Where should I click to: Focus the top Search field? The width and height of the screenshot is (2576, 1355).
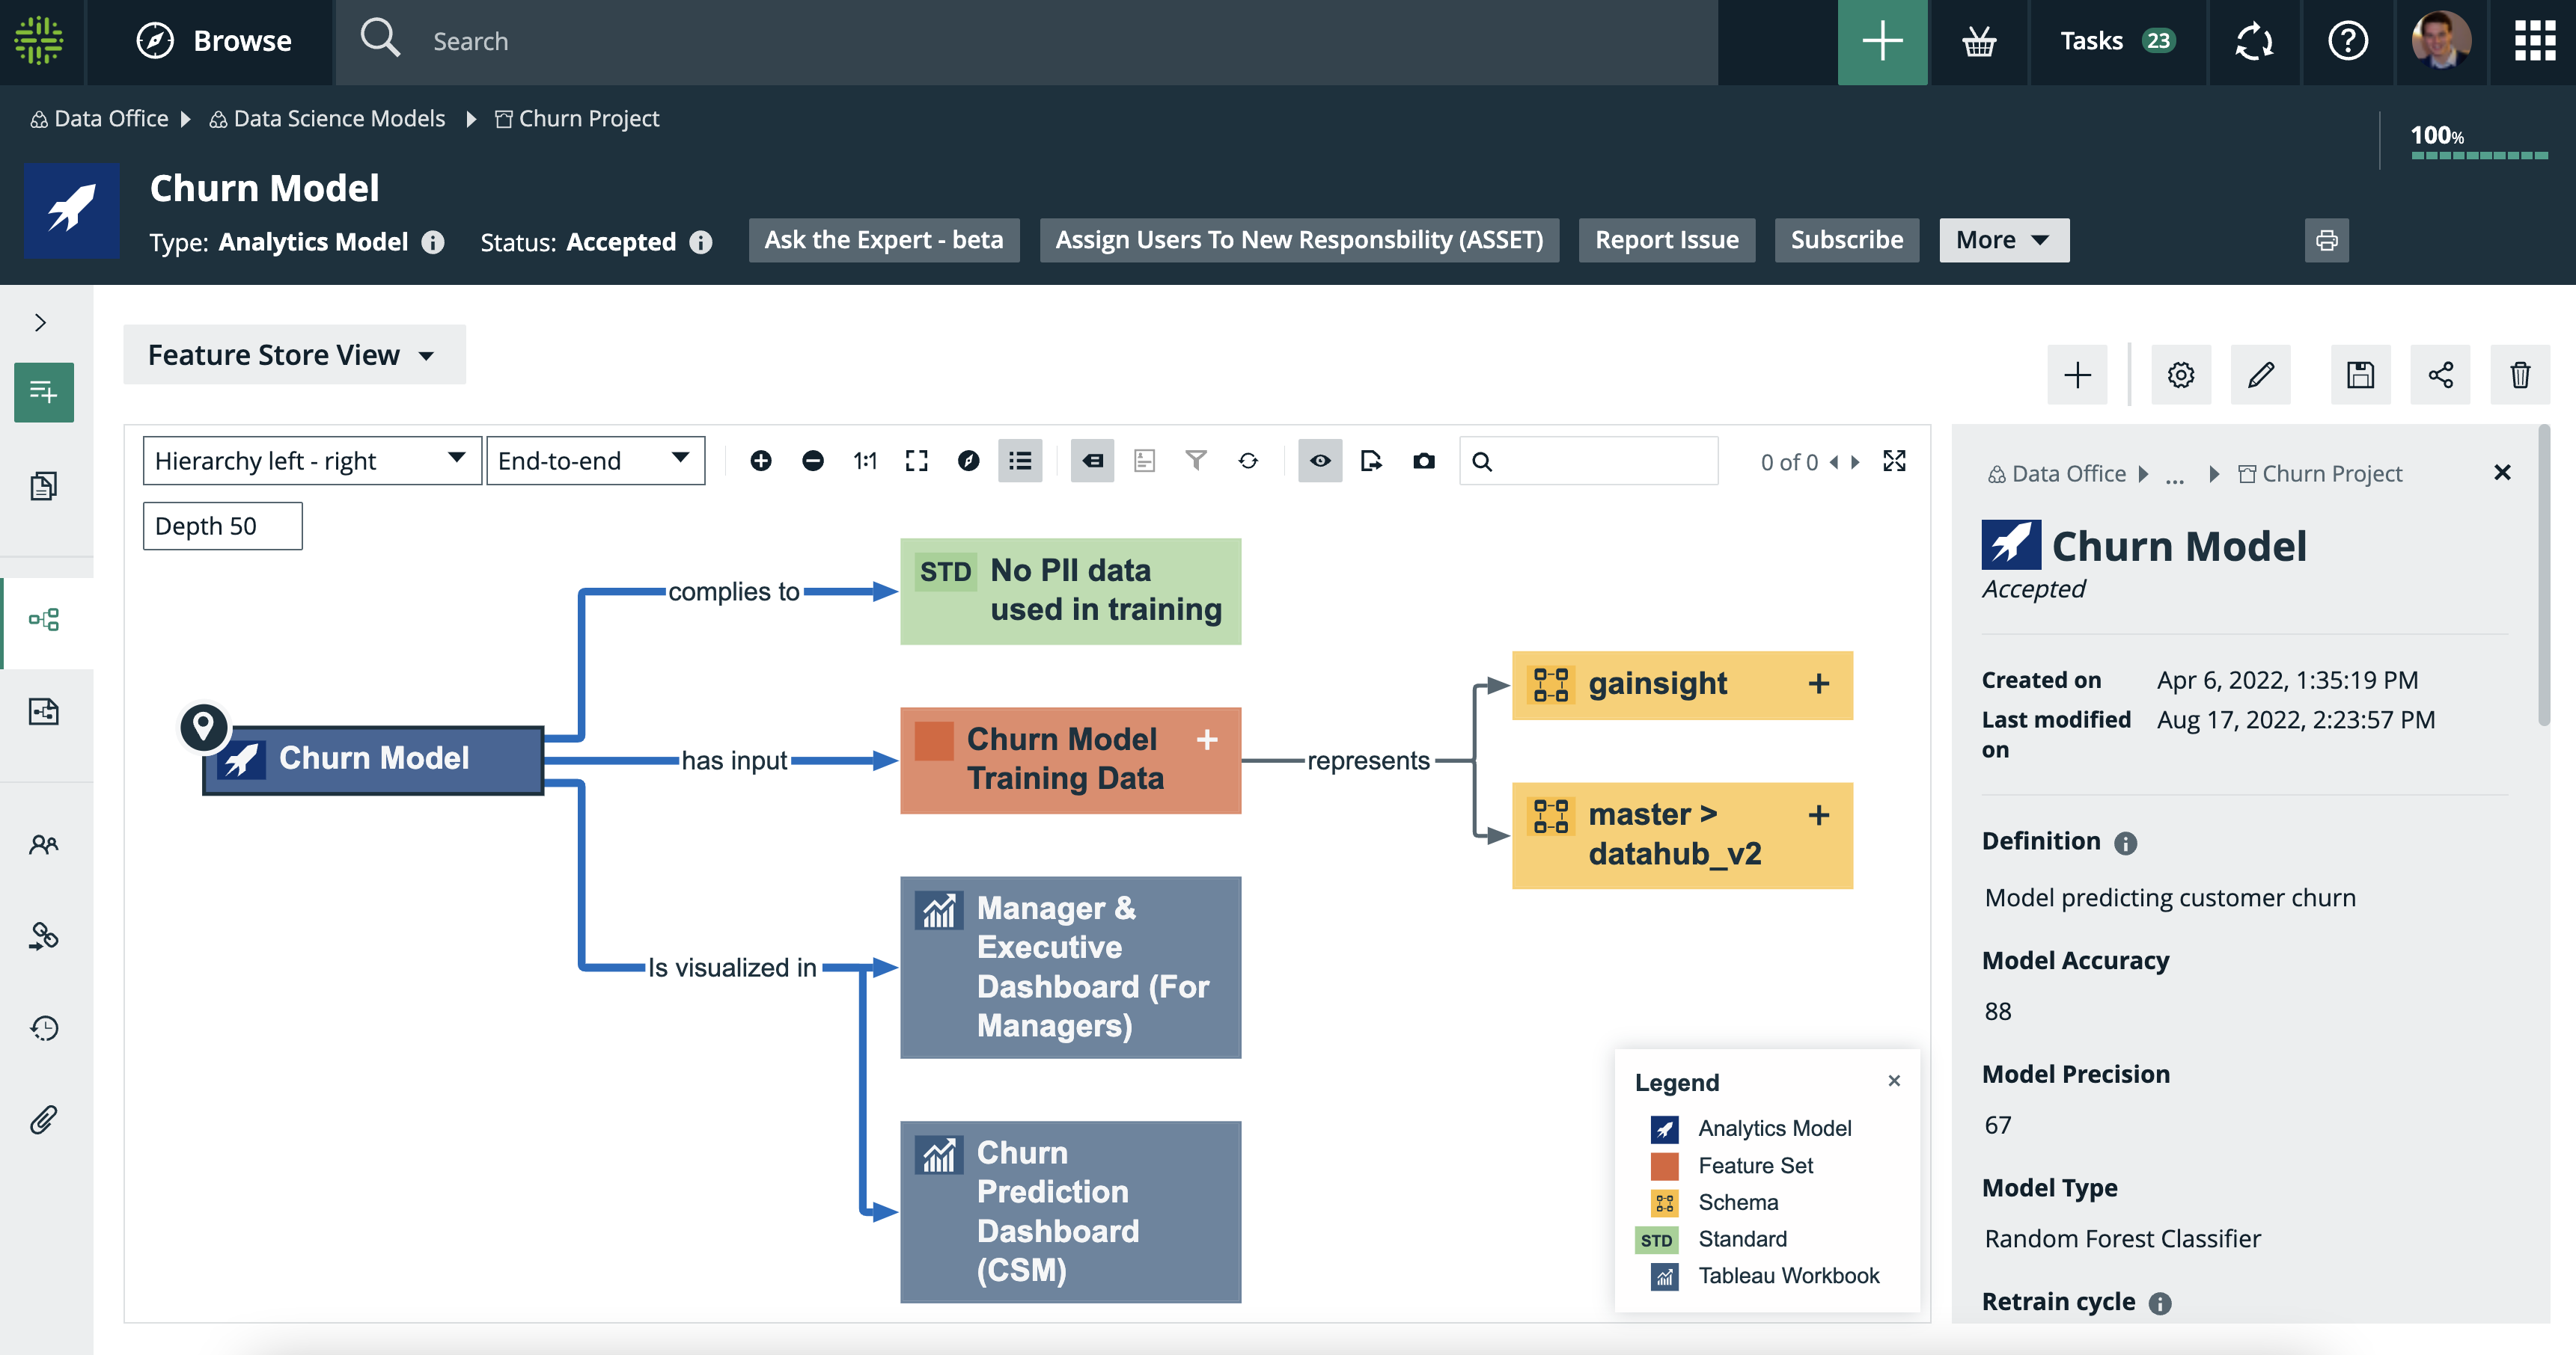point(1026,41)
